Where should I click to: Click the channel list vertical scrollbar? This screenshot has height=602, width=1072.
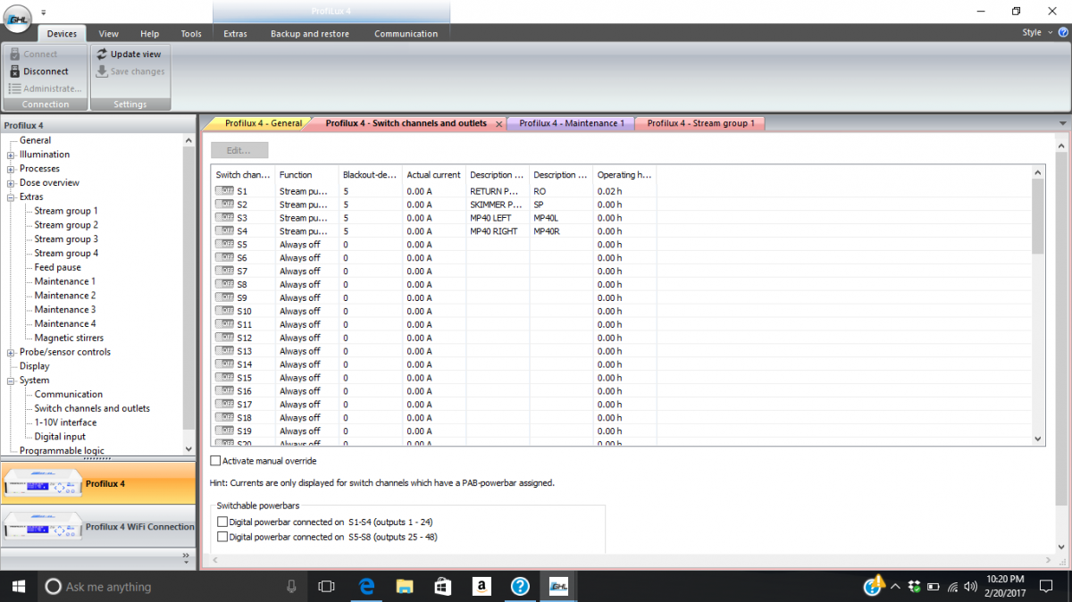click(1037, 305)
